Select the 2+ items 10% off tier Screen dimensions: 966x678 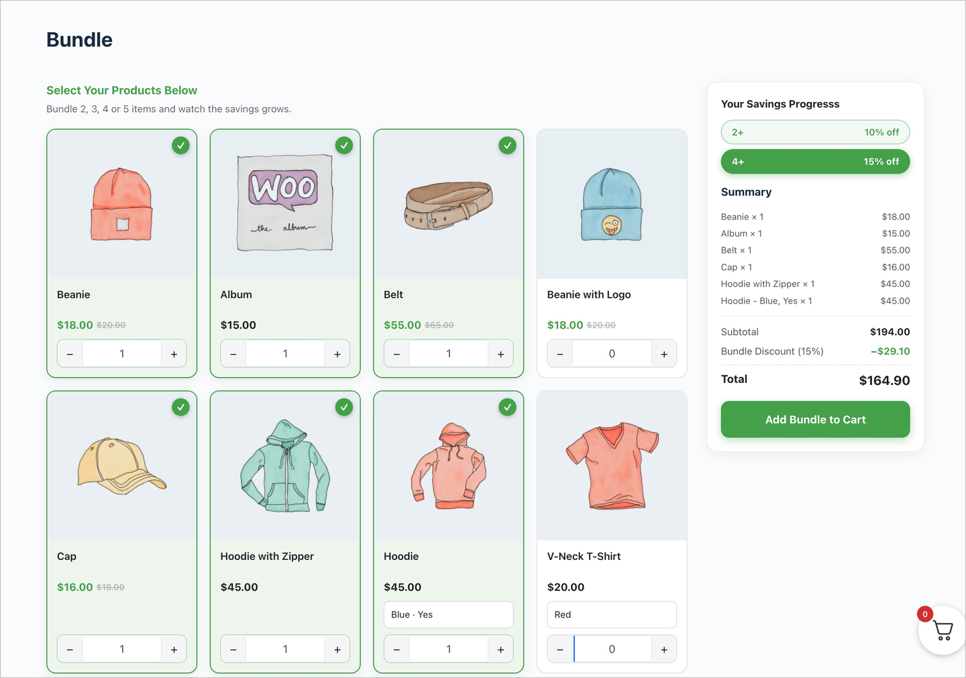(x=815, y=132)
